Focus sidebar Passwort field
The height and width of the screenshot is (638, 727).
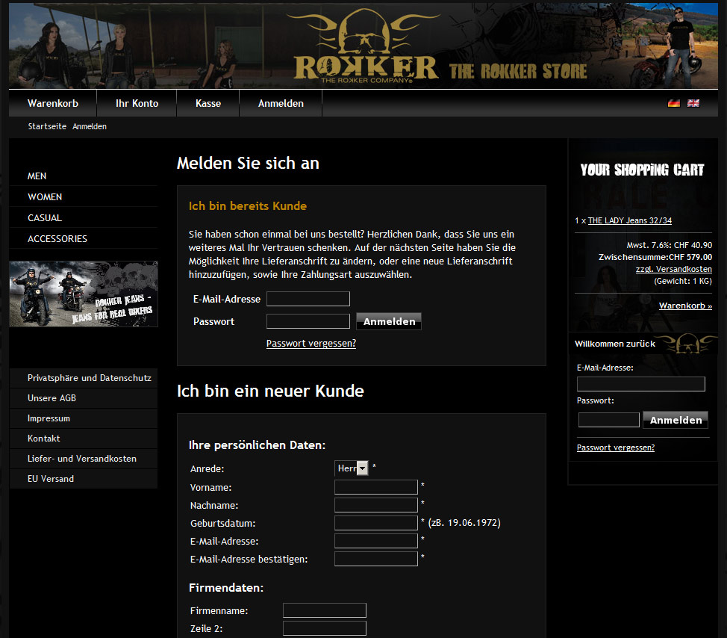click(x=609, y=419)
